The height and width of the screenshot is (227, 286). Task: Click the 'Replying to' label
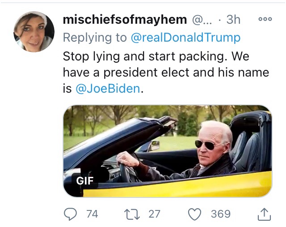95,38
